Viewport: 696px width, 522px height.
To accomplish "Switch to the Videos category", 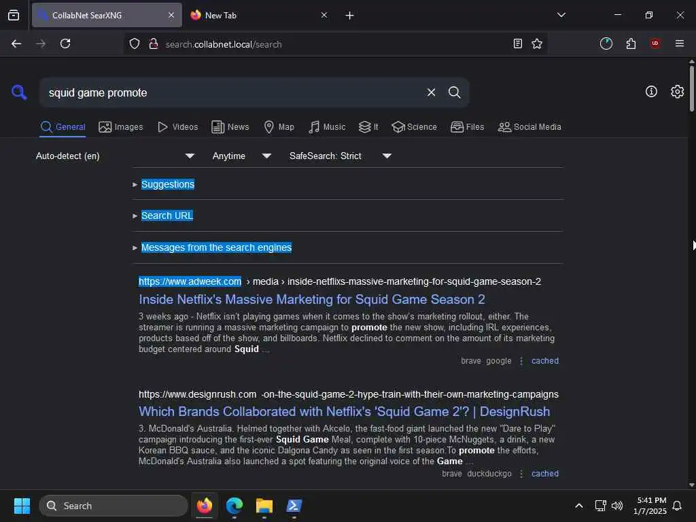I will coord(177,127).
